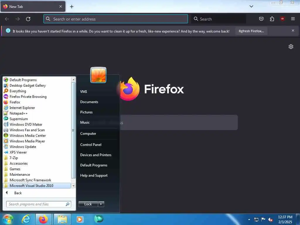
Task: Open new tab page settings gear
Action: pyautogui.click(x=291, y=47)
